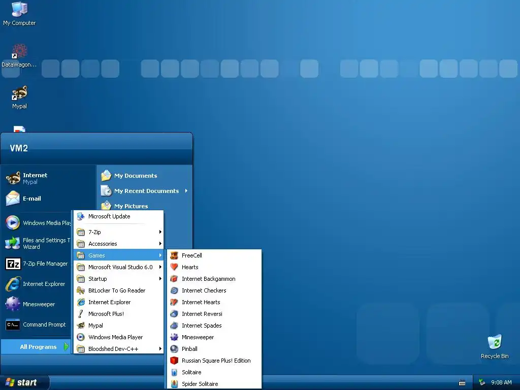The width and height of the screenshot is (520, 390).
Task: Click the 7-Zip File Manager pinned icon
Action: [x=13, y=264]
